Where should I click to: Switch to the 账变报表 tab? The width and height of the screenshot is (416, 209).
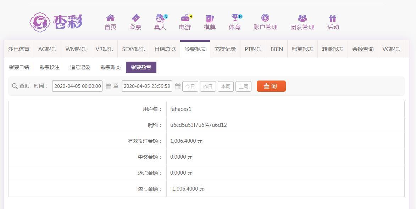[303, 49]
